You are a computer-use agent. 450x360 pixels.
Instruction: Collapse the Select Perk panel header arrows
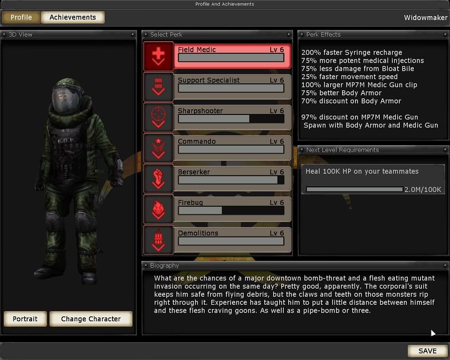click(289, 35)
